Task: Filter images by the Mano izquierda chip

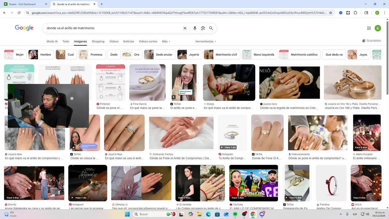Action: [260, 54]
